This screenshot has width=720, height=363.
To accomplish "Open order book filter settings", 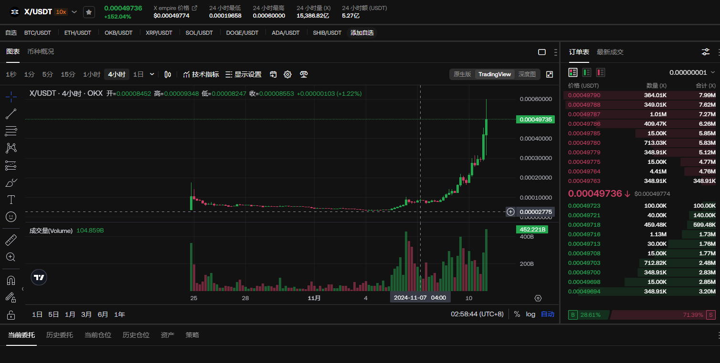I will coord(705,52).
